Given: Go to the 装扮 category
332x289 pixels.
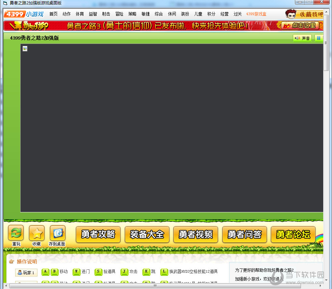Looking at the screenshot, I should pyautogui.click(x=185, y=14).
